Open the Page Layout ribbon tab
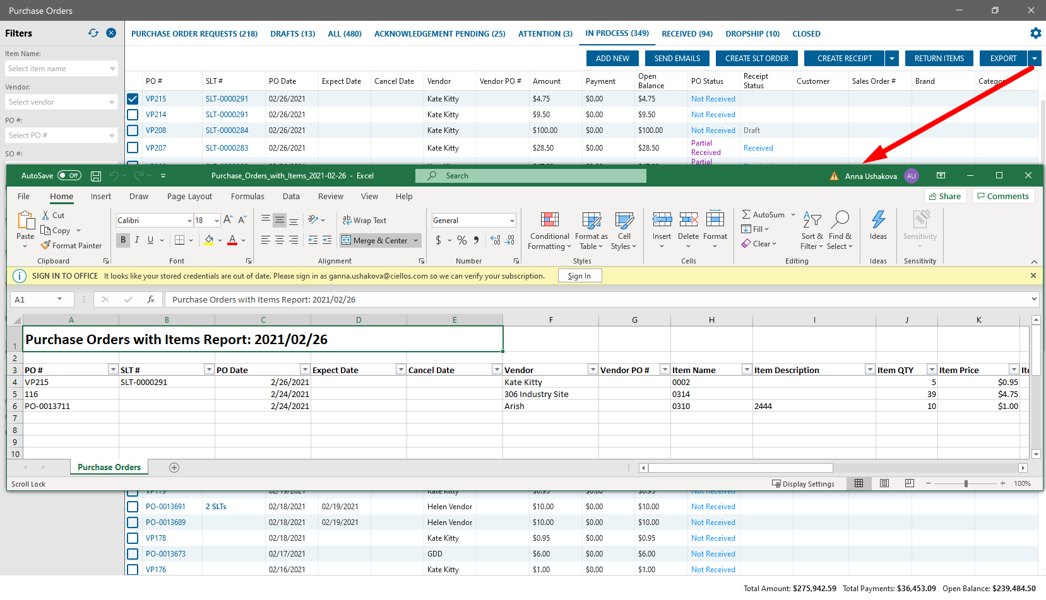 pyautogui.click(x=189, y=197)
